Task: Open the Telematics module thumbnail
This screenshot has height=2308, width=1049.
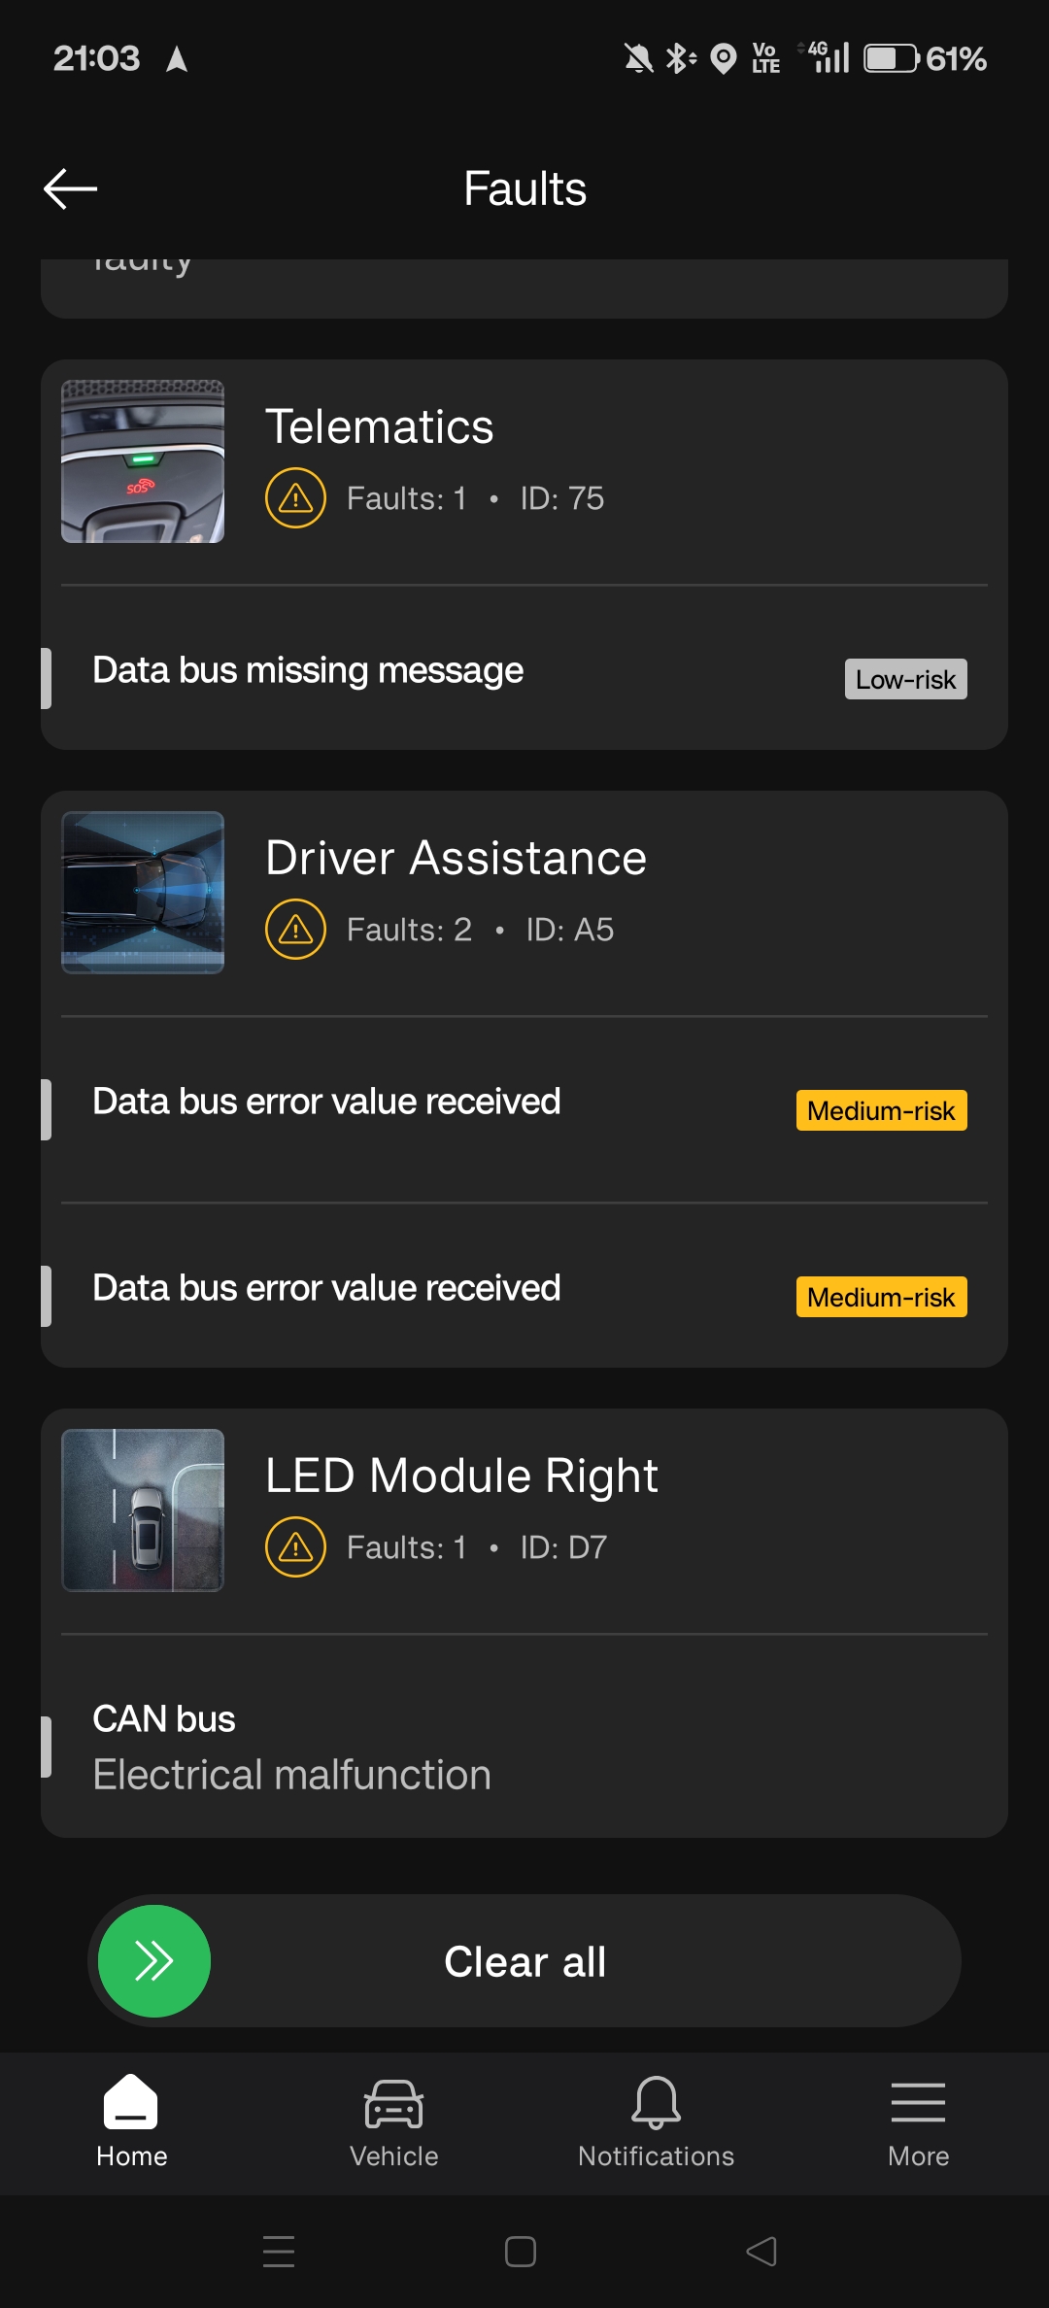Action: (143, 461)
